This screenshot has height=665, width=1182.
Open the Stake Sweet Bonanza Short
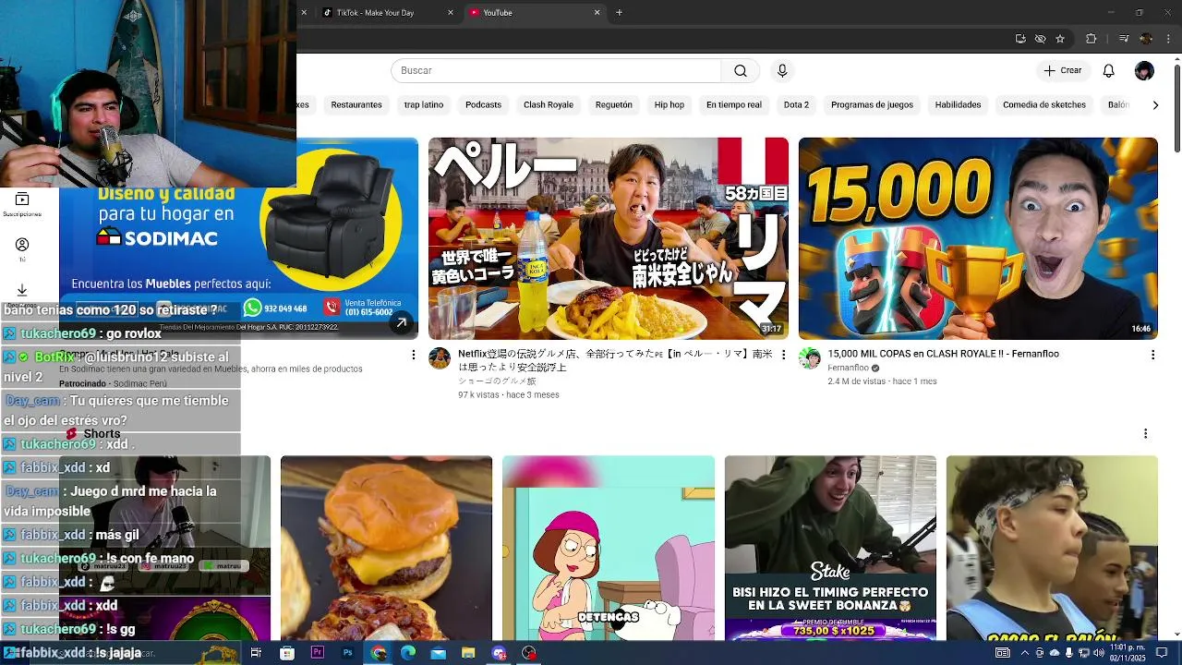(x=830, y=548)
